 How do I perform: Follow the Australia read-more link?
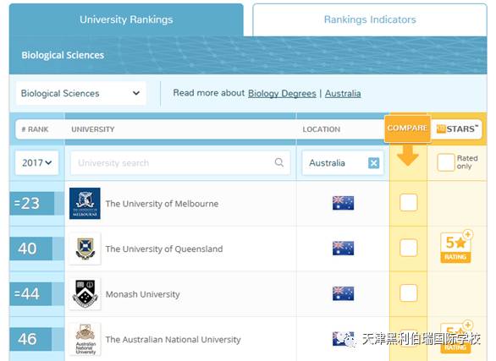point(343,94)
